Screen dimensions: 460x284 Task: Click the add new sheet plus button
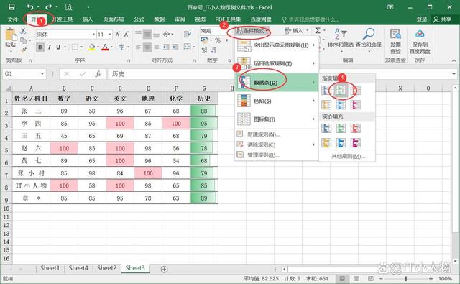click(x=165, y=269)
